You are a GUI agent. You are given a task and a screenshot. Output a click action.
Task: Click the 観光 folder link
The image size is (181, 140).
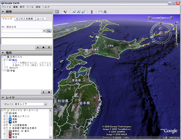pyautogui.click(x=15, y=60)
